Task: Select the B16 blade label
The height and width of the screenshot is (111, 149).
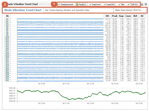Action: click(7, 49)
